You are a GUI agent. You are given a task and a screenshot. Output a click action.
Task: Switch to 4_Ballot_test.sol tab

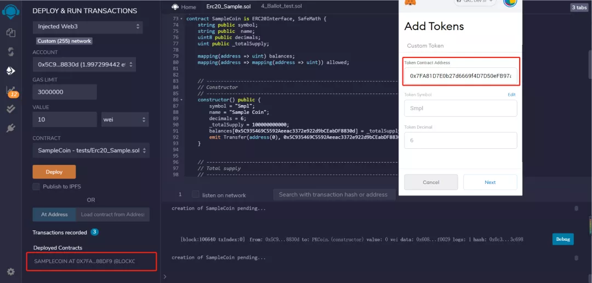(x=281, y=6)
